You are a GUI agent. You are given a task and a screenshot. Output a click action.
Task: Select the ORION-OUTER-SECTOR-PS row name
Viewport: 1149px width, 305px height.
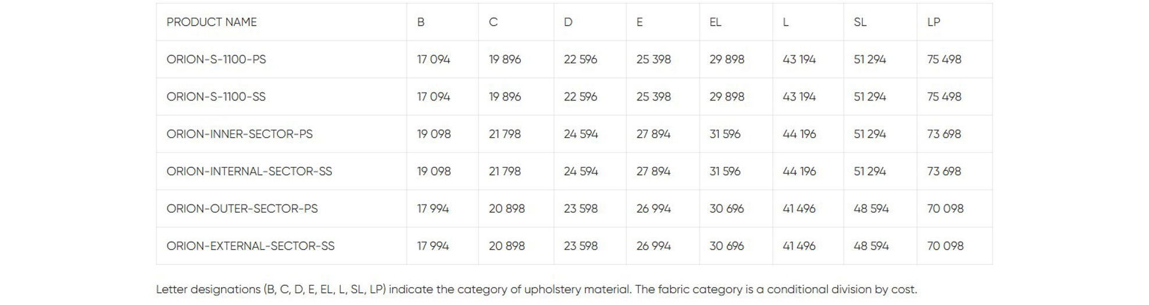point(242,209)
